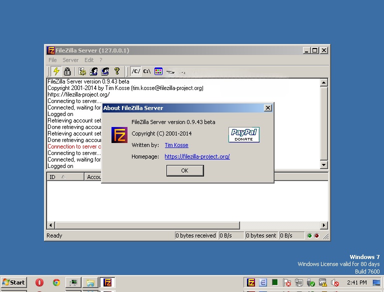The width and height of the screenshot is (384, 292).
Task: Open the Windows Start button
Action: tap(13, 282)
